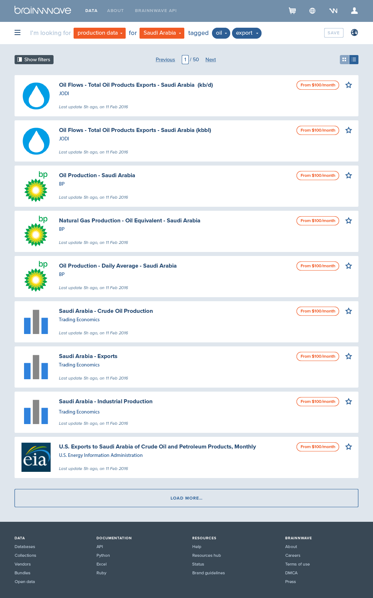The width and height of the screenshot is (373, 598).
Task: Favorite Oil Flows Exports (kb/d) dataset star
Action: pos(349,85)
